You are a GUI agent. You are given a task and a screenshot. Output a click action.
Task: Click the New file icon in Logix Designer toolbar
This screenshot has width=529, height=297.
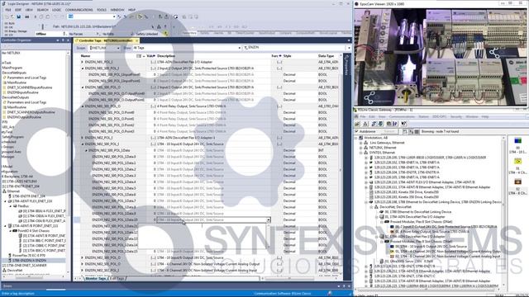pos(7,16)
